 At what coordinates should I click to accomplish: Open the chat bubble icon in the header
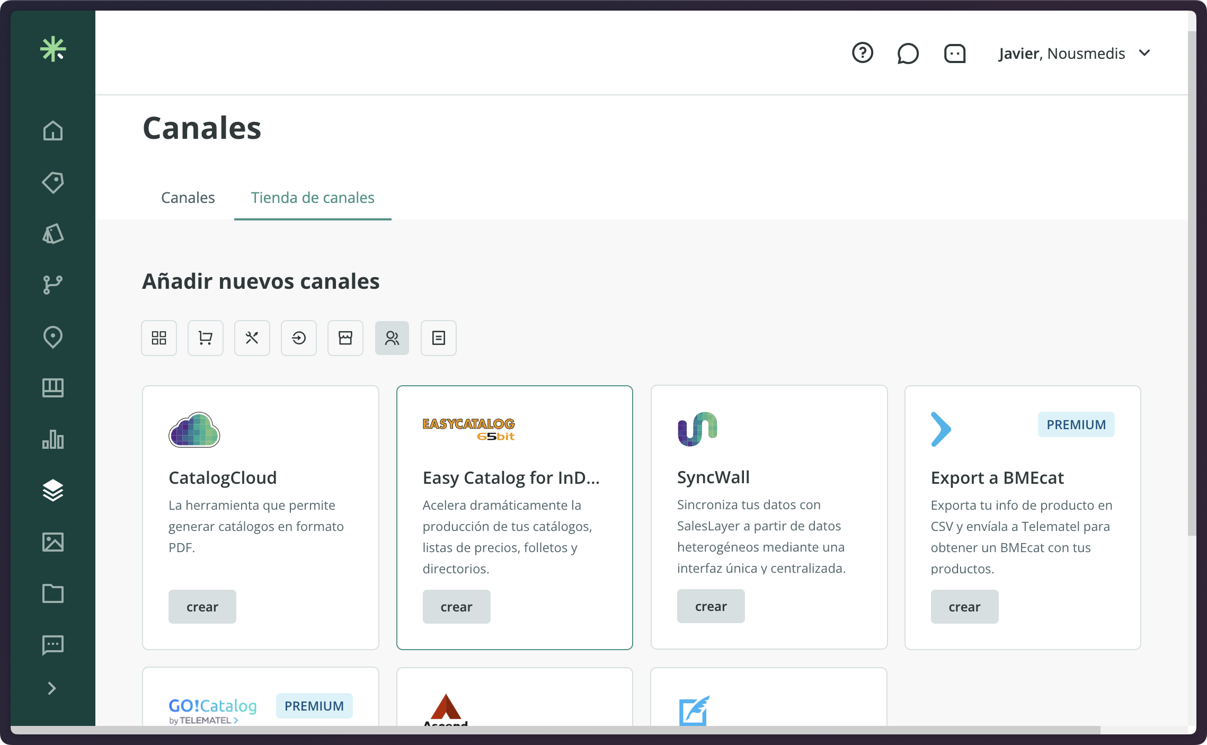click(x=908, y=53)
